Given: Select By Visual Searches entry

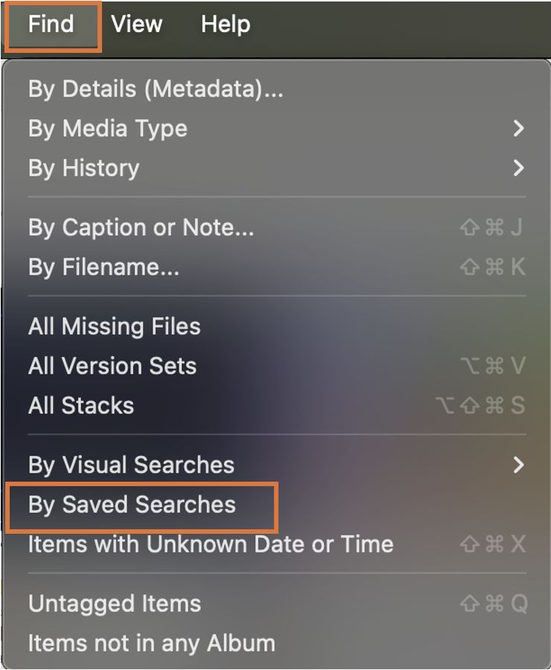Looking at the screenshot, I should tap(131, 465).
